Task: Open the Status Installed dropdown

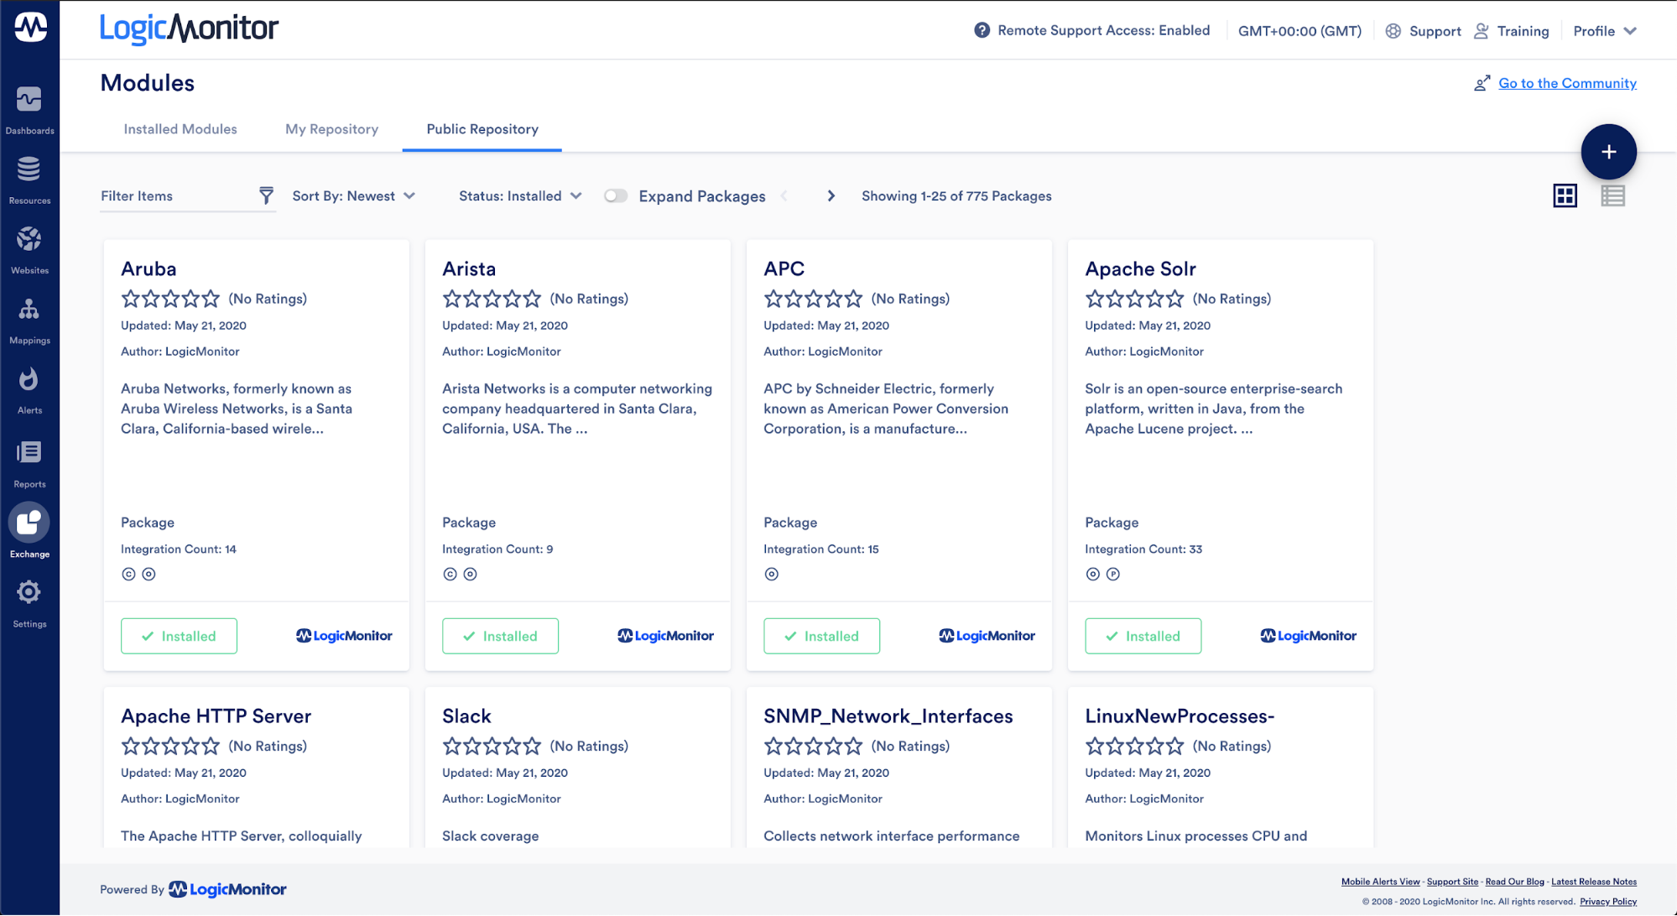Action: (520, 195)
